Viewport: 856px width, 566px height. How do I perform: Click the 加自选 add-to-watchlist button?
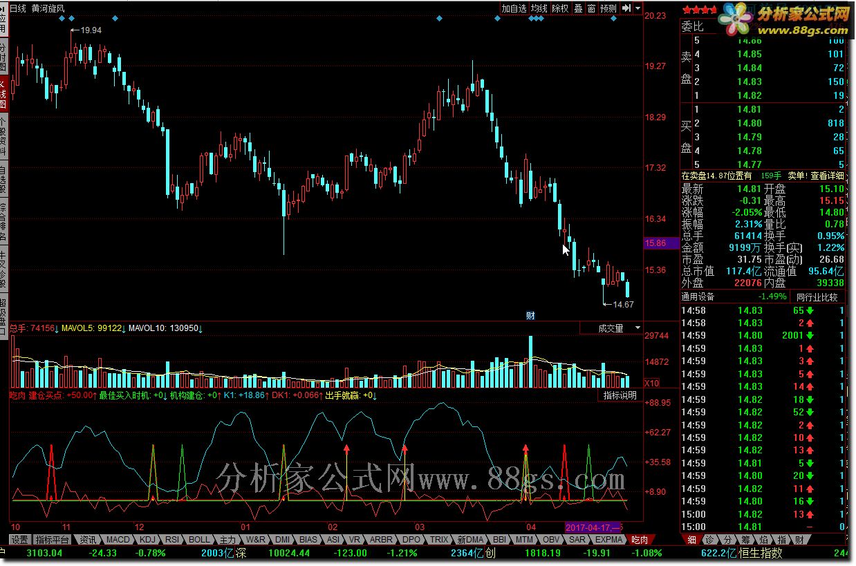point(514,8)
